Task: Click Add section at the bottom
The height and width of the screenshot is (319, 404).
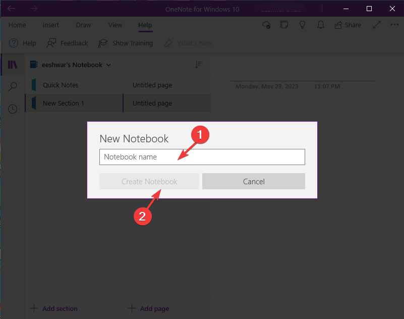Action: pos(53,308)
